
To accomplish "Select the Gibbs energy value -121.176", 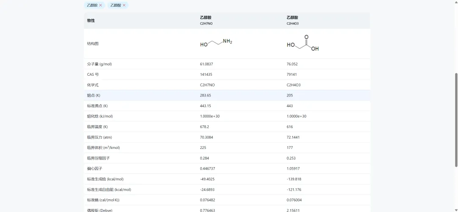I will (x=294, y=190).
